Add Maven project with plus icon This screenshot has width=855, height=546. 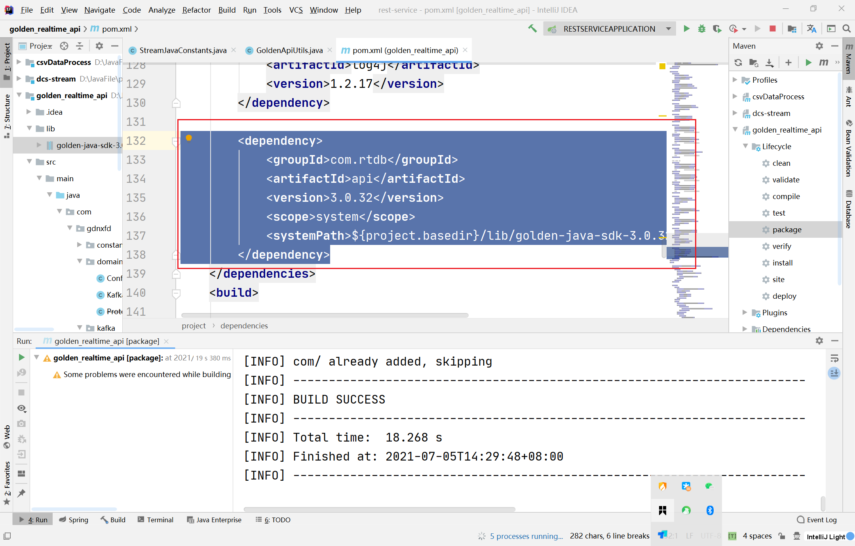click(x=788, y=63)
